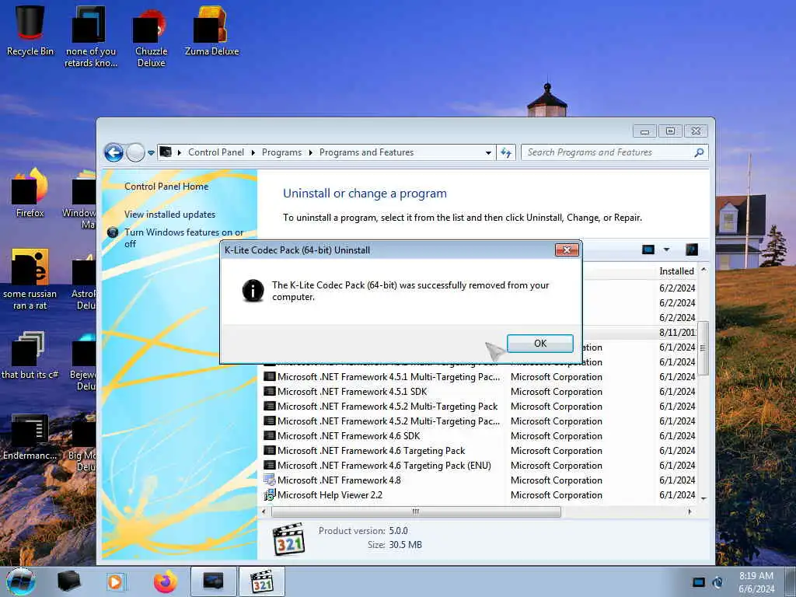The image size is (796, 597).
Task: Click Programs and Features breadcrumb segment
Action: [x=366, y=152]
